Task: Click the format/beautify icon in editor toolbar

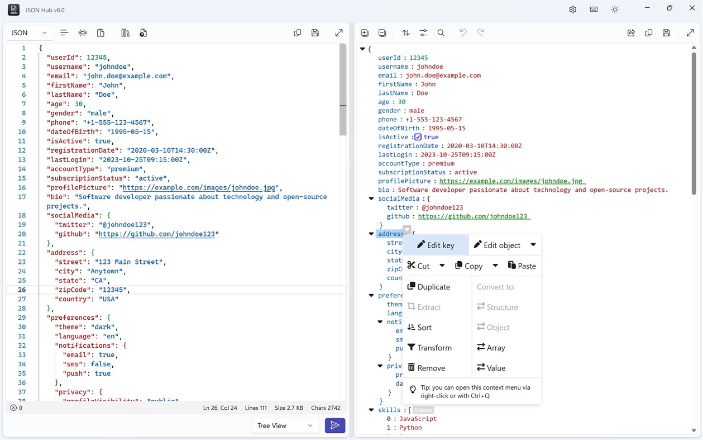Action: point(64,33)
